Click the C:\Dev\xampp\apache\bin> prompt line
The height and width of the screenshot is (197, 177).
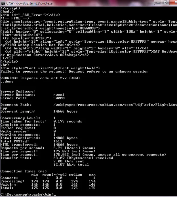tap(27, 194)
